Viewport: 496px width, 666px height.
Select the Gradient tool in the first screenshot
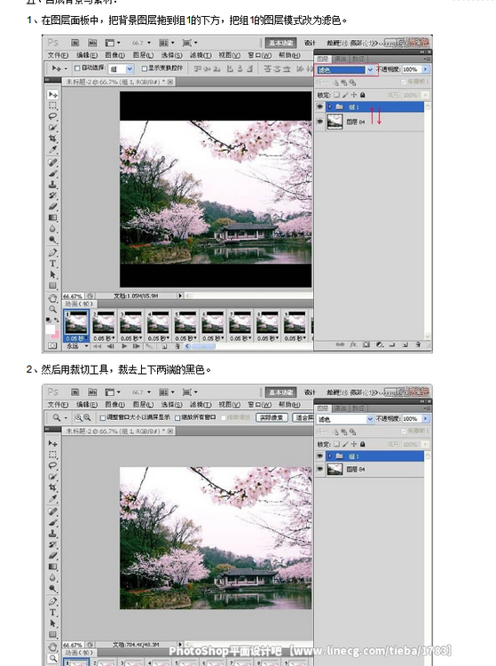point(52,218)
